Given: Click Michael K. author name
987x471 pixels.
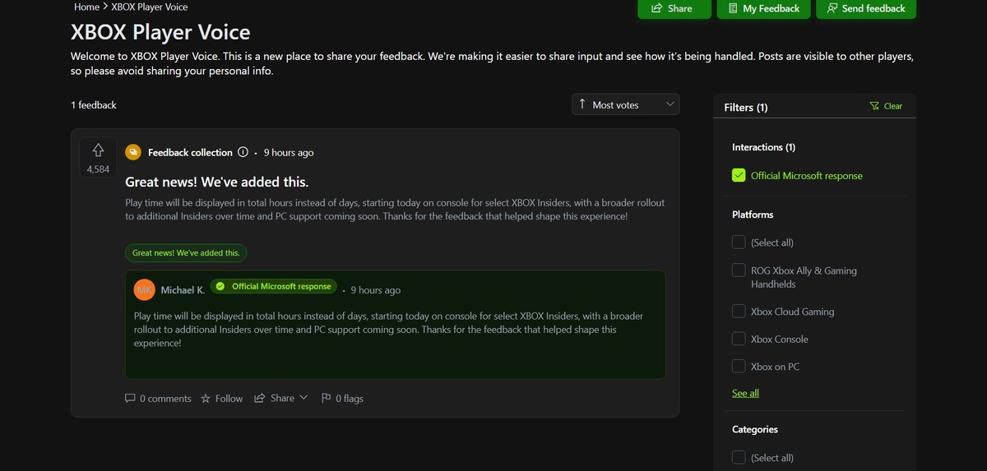Looking at the screenshot, I should pos(183,290).
